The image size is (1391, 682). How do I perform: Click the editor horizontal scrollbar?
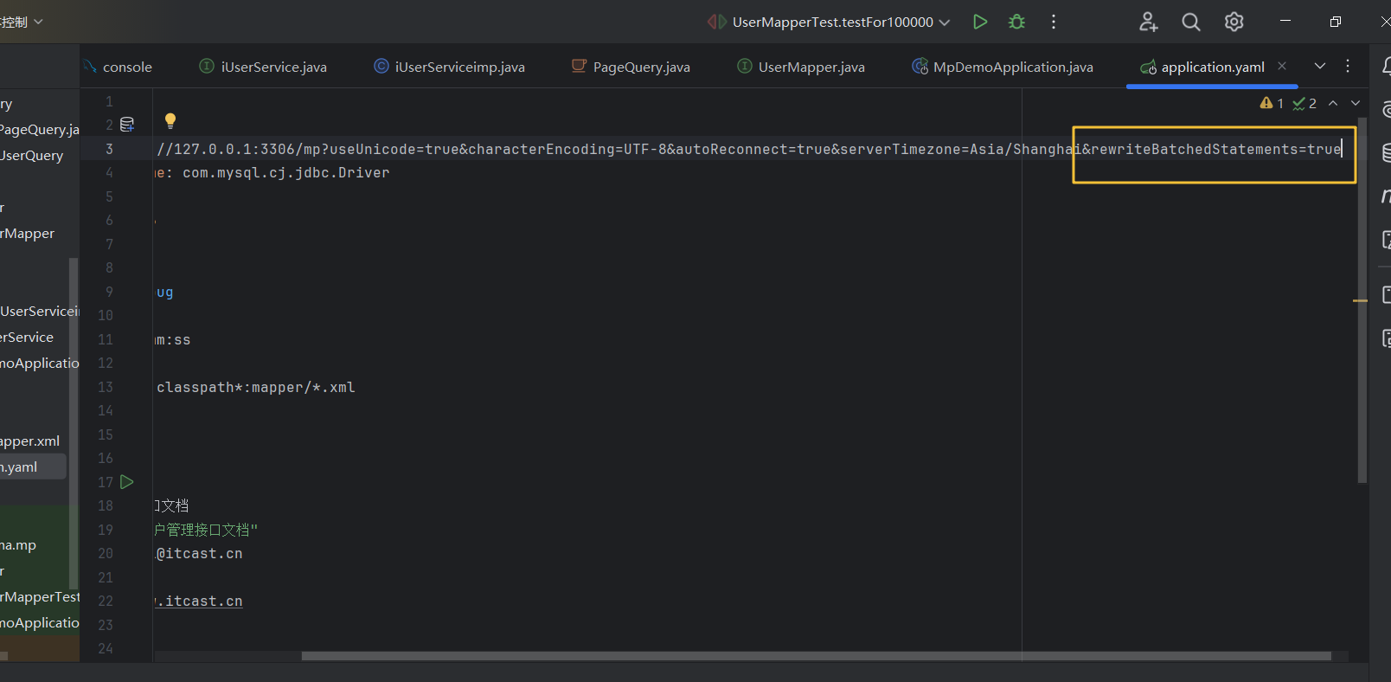pyautogui.click(x=815, y=656)
